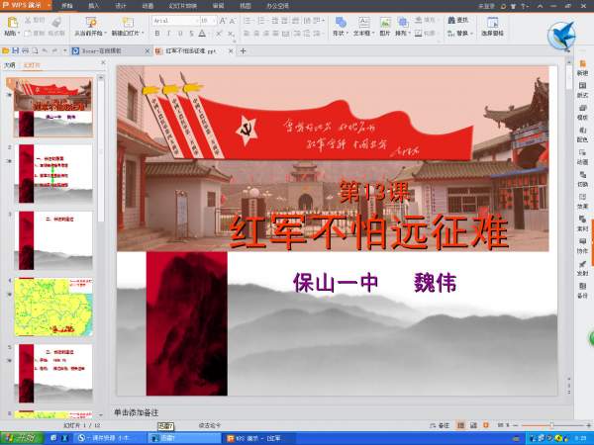Switch to Normal view in status bar
This screenshot has width=594, height=445.
point(460,425)
